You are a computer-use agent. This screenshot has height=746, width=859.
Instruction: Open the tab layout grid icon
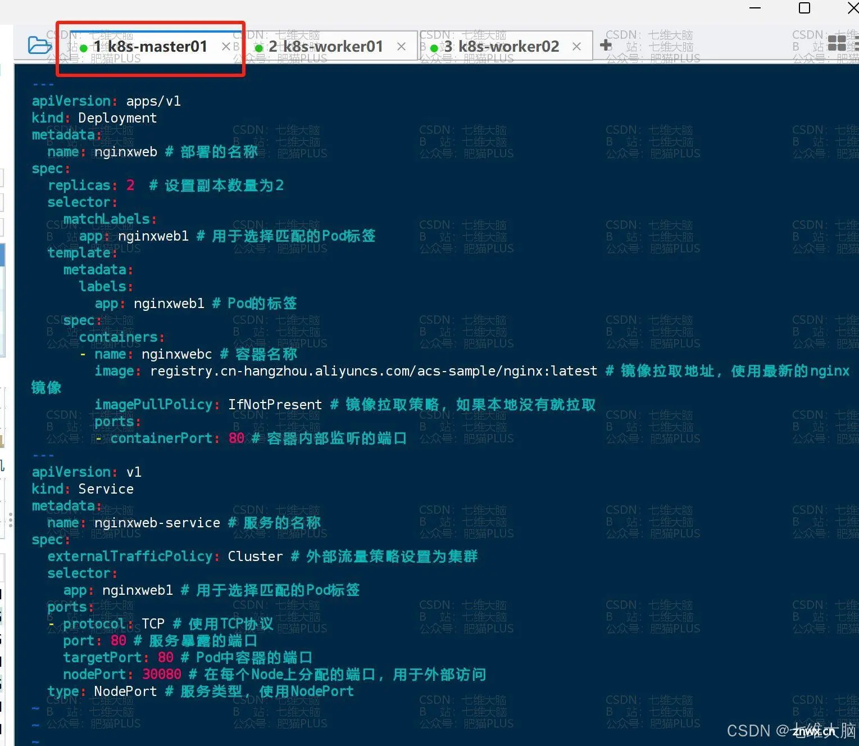point(837,43)
